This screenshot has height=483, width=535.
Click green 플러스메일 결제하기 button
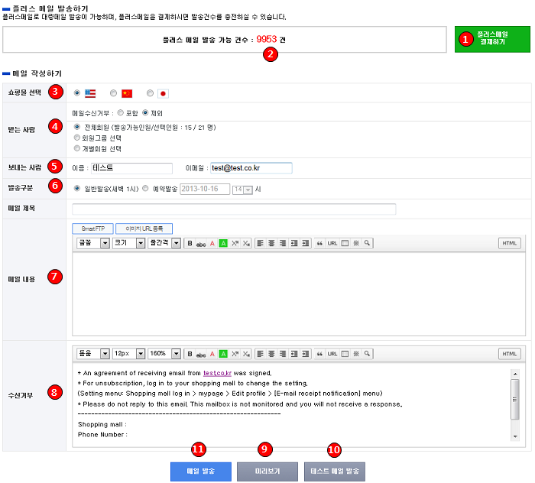tap(491, 38)
